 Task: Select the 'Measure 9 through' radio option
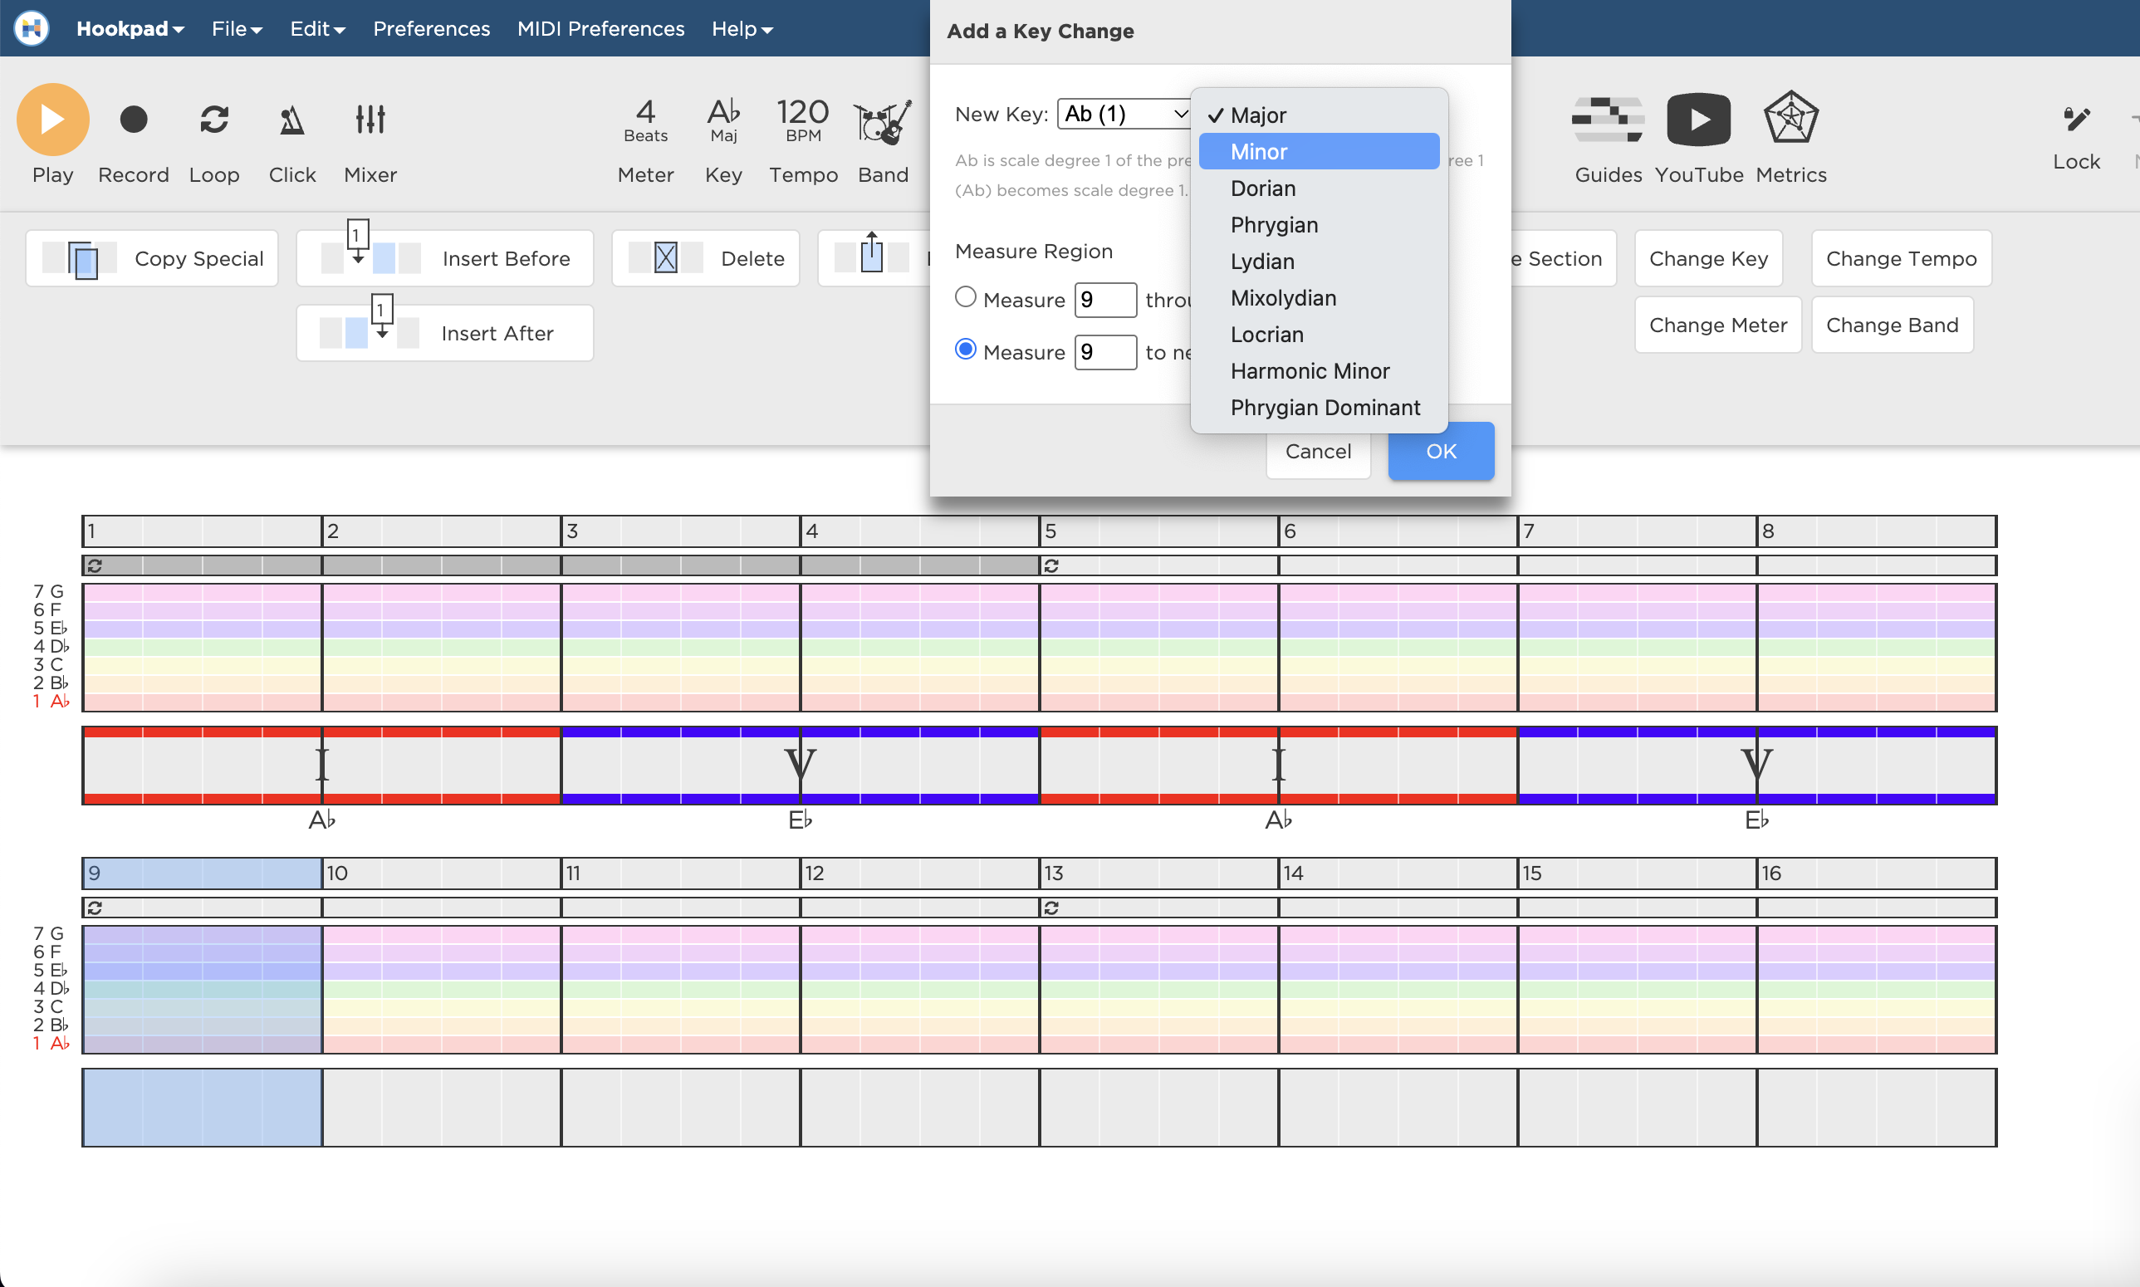pyautogui.click(x=965, y=297)
